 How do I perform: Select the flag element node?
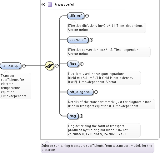click(x=73, y=116)
